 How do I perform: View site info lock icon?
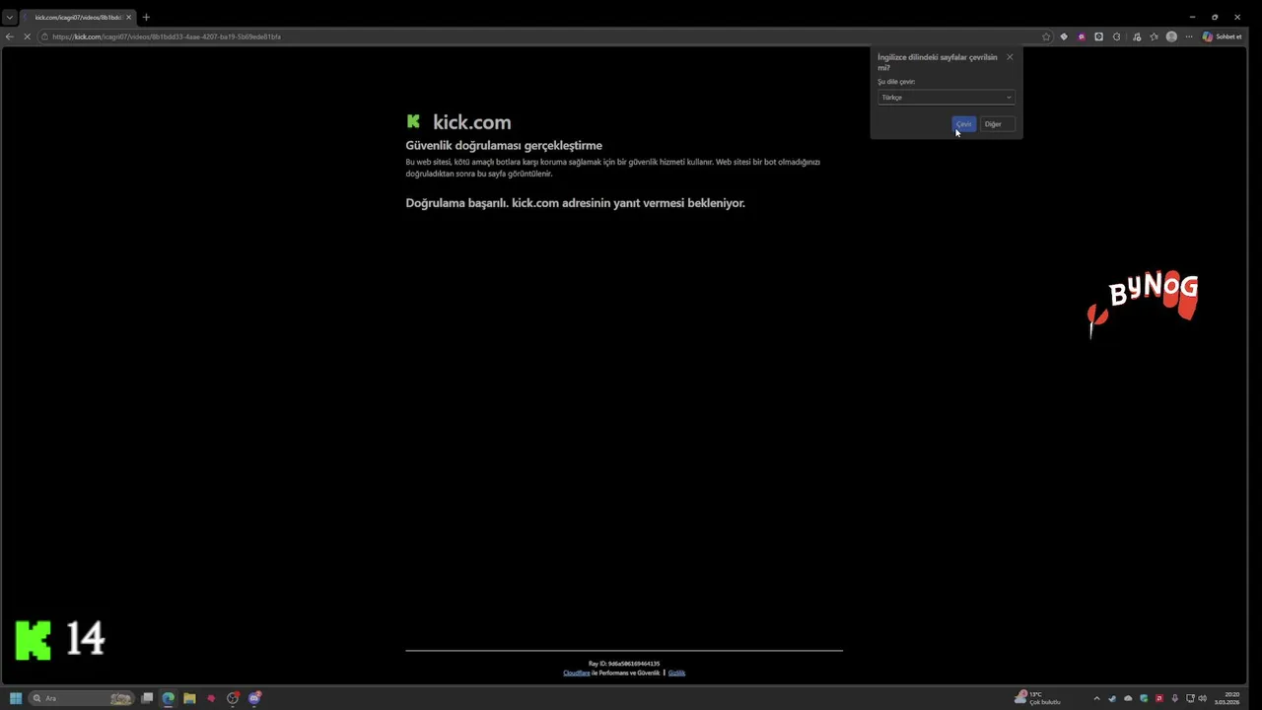point(45,36)
